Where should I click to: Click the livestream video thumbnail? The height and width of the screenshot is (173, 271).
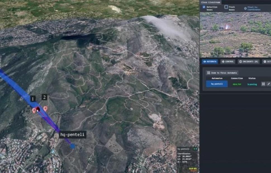pos(236,35)
